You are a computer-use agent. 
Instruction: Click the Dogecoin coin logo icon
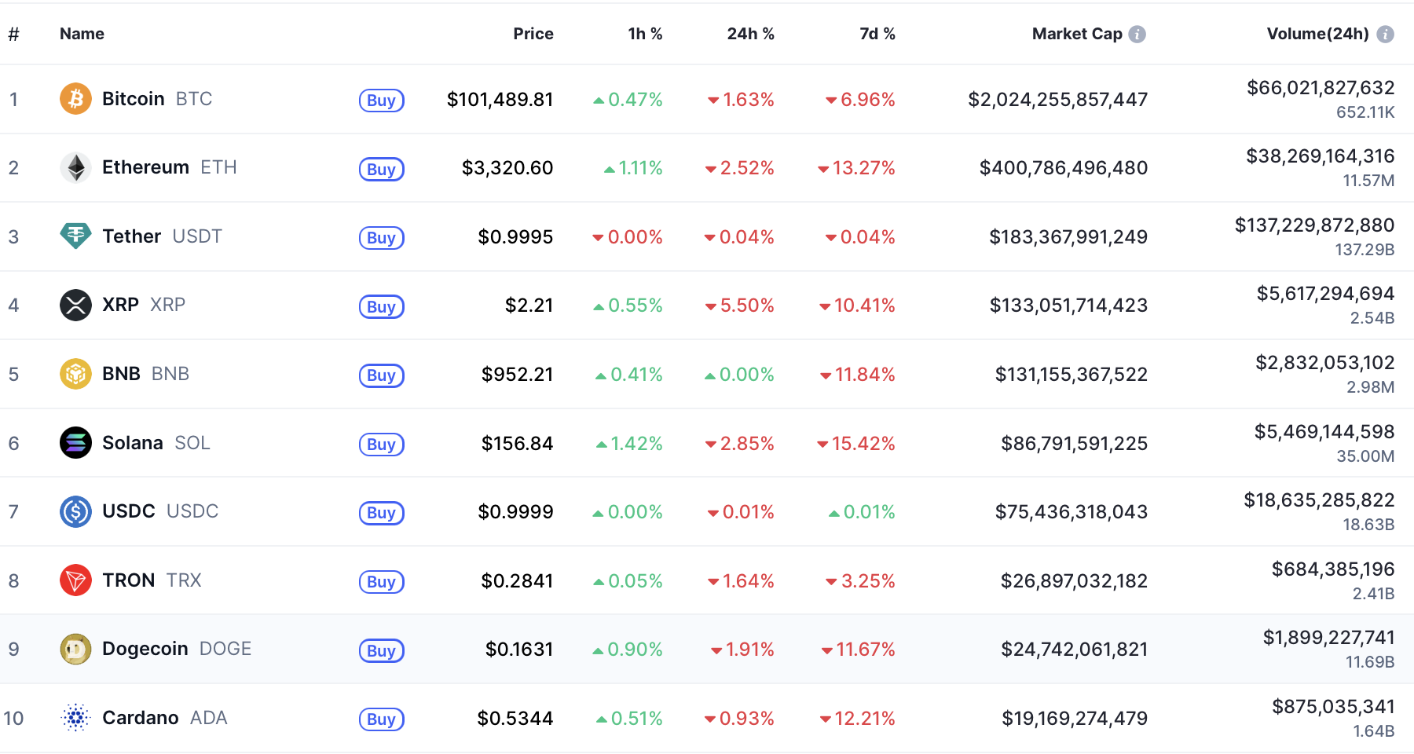coord(75,649)
